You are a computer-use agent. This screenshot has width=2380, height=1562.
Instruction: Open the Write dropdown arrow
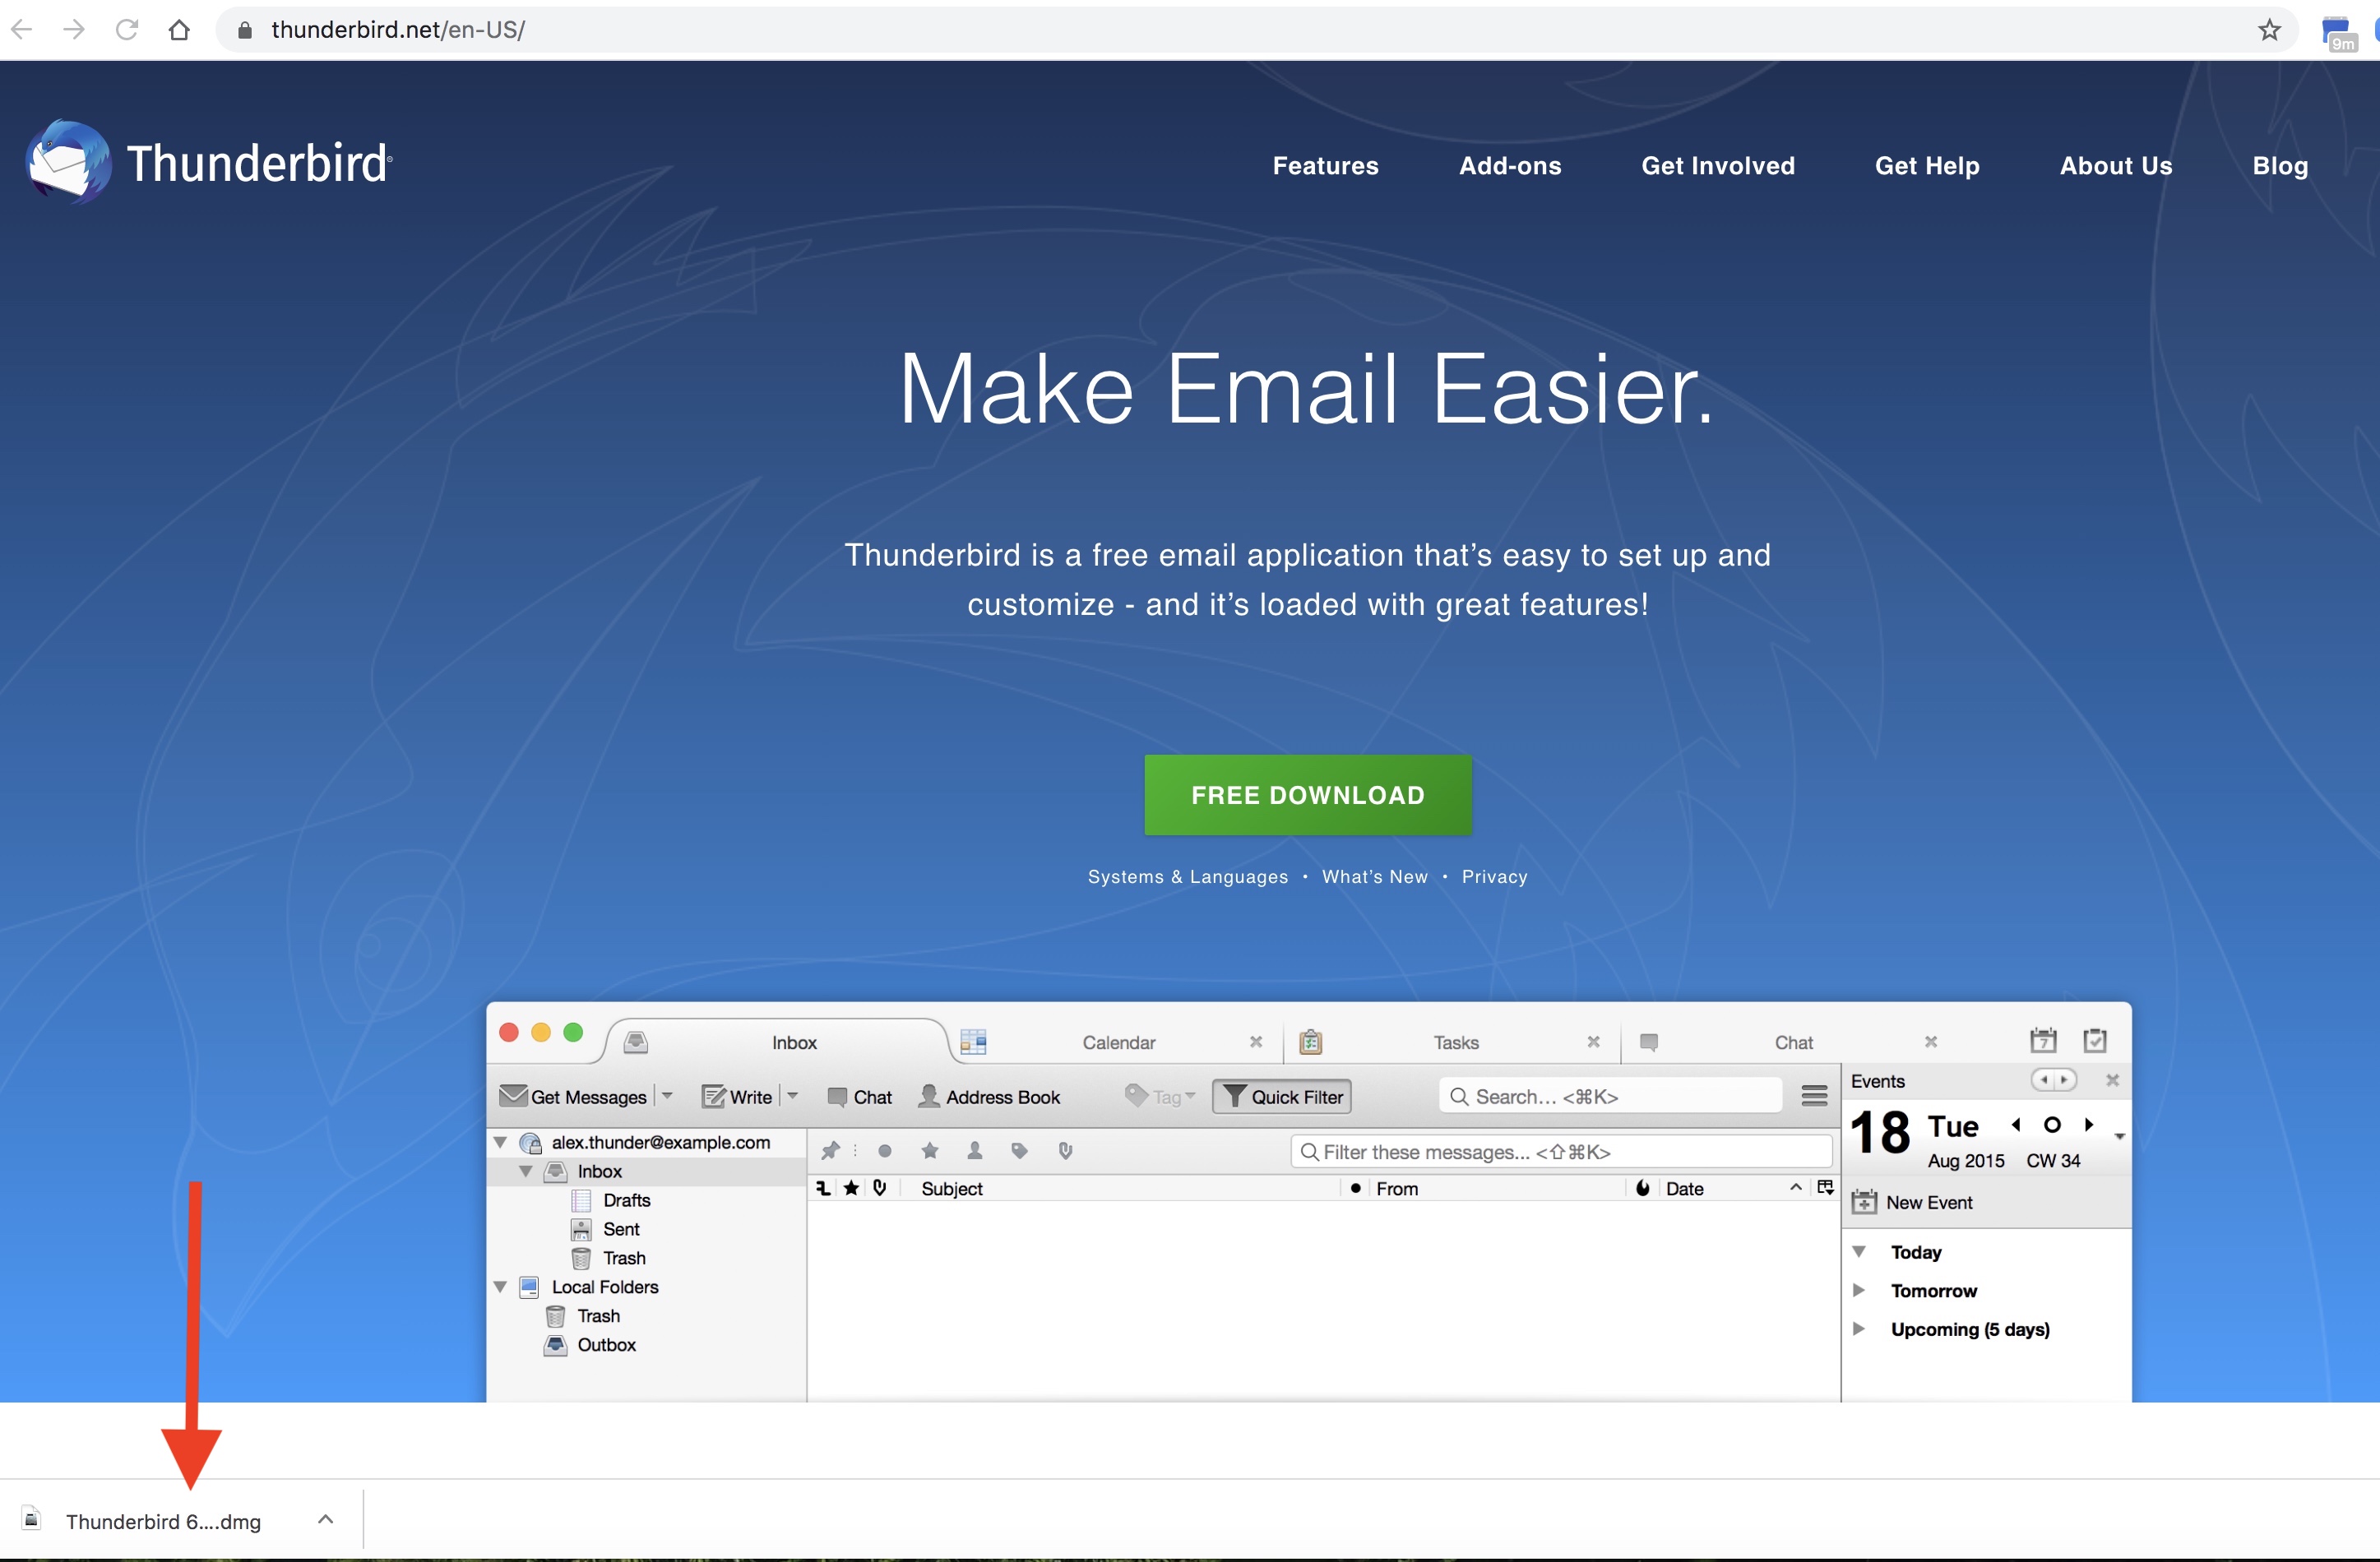click(x=793, y=1097)
